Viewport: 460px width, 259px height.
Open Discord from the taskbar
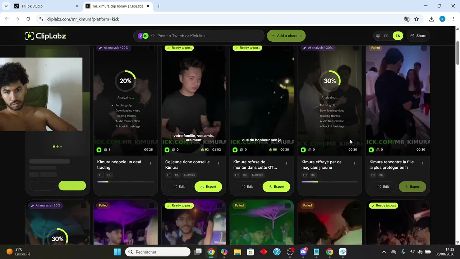(303, 252)
